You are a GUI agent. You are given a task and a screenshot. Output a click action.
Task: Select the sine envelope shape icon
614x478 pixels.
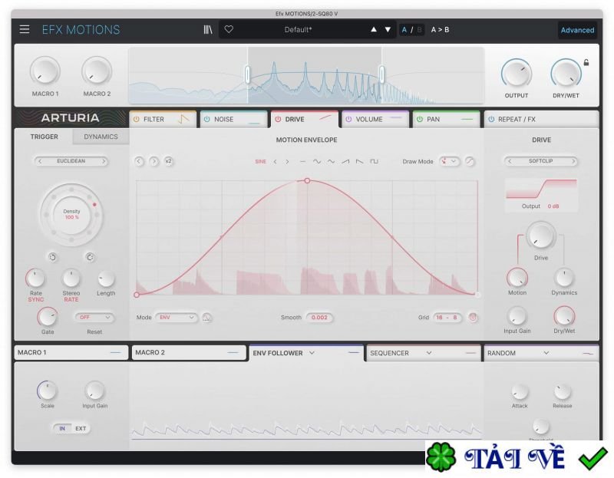[317, 162]
